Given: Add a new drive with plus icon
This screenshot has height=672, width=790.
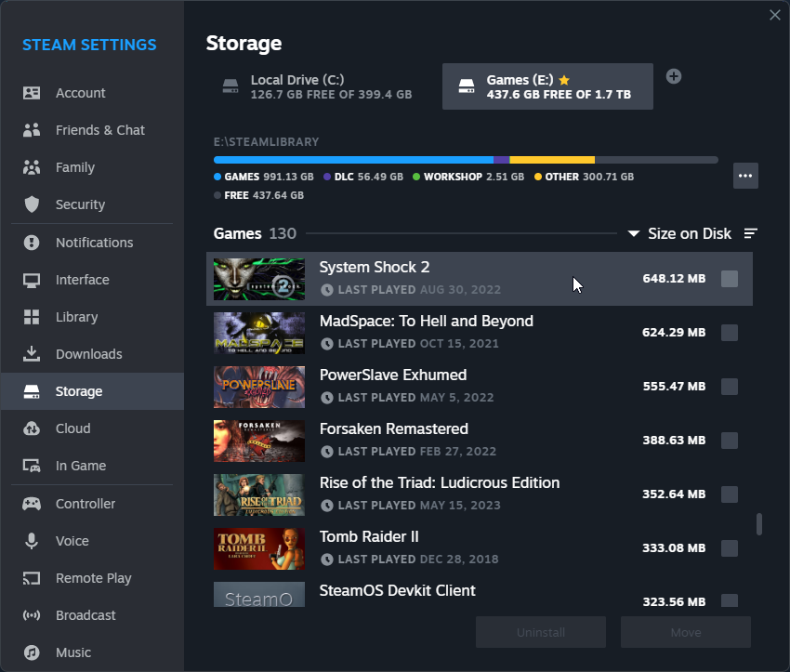Looking at the screenshot, I should 674,76.
